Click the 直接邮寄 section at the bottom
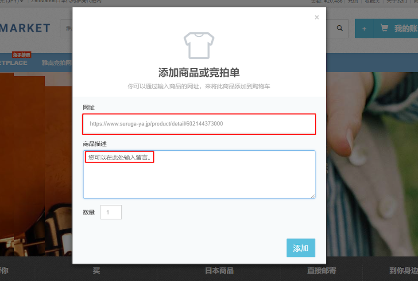 tap(321, 271)
